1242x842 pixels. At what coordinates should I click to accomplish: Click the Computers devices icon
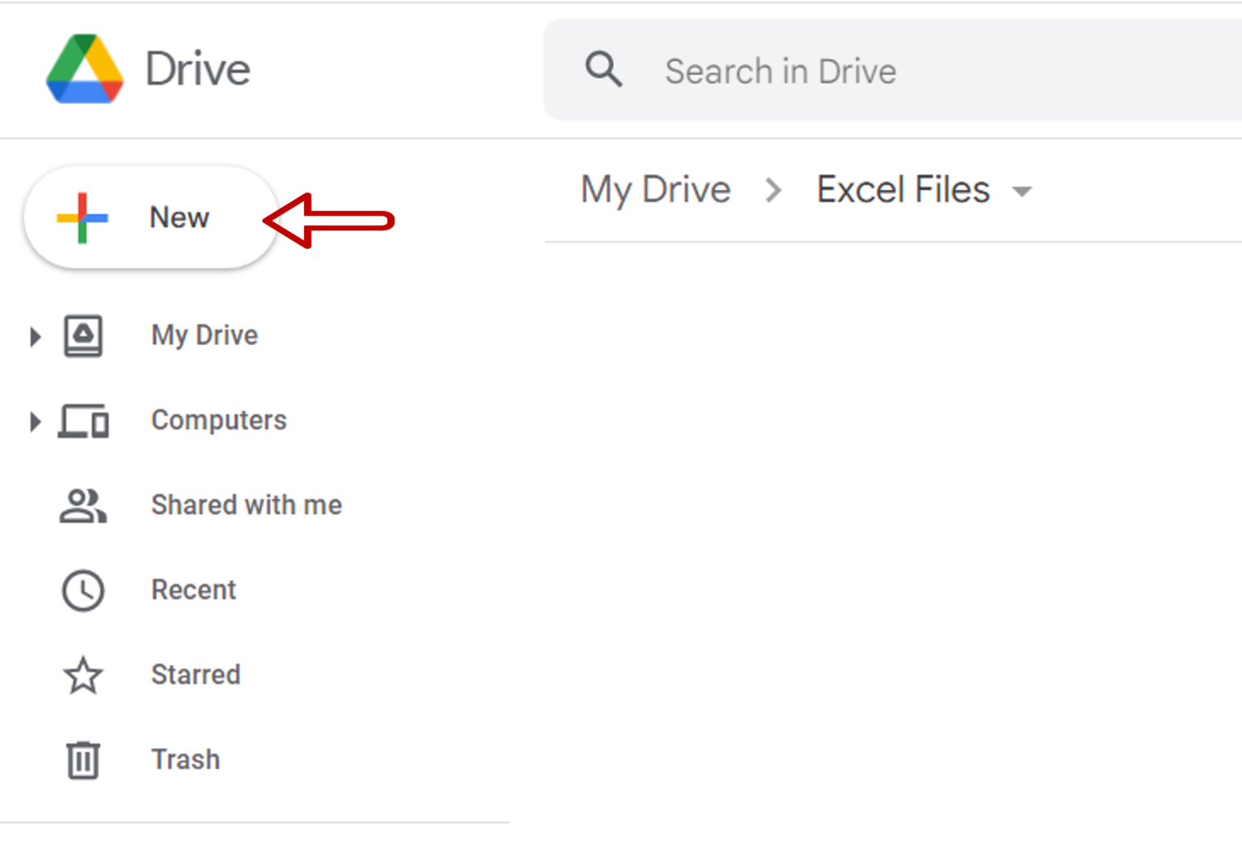[82, 420]
